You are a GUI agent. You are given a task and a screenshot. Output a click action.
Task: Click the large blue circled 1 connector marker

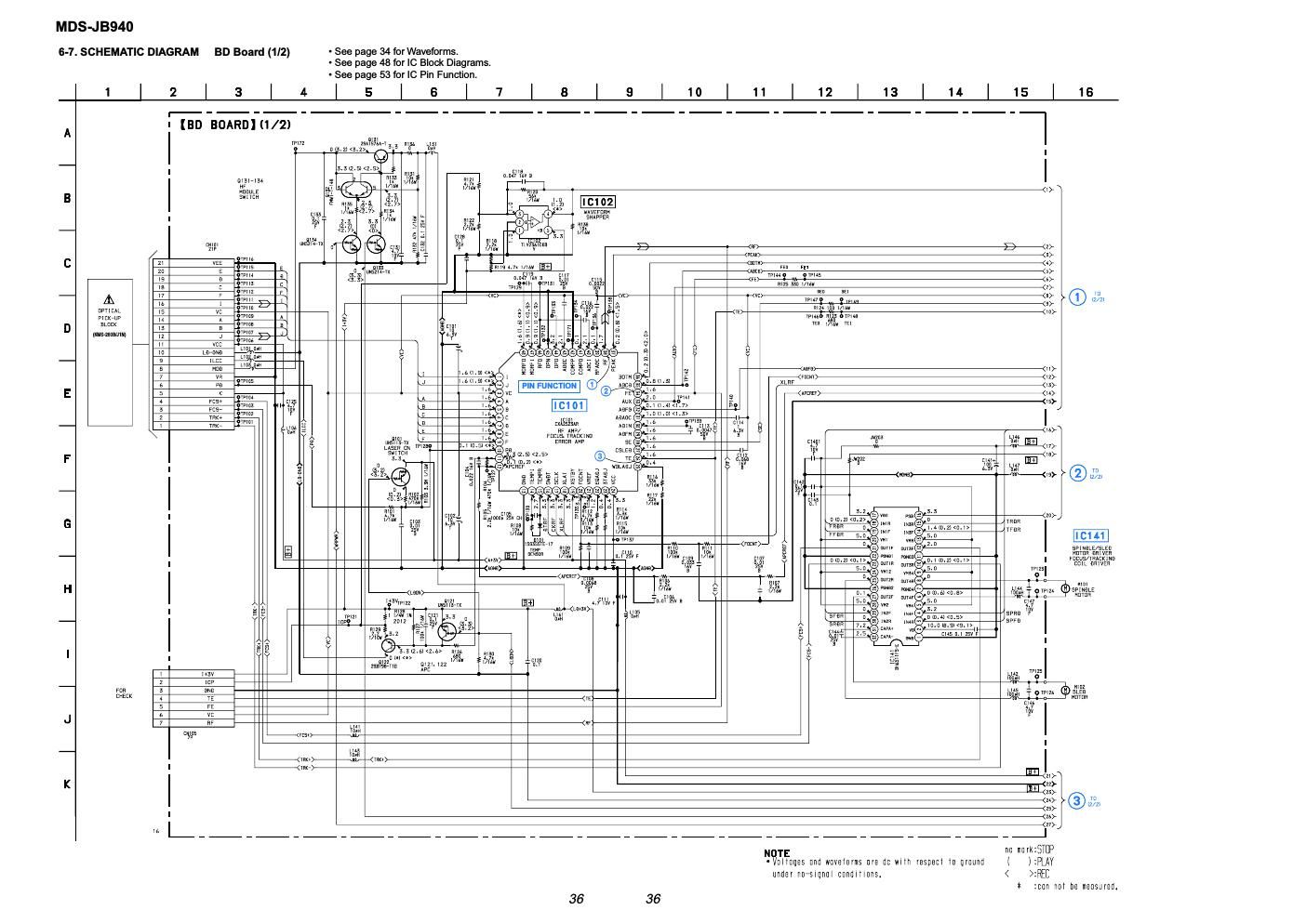tap(1077, 297)
